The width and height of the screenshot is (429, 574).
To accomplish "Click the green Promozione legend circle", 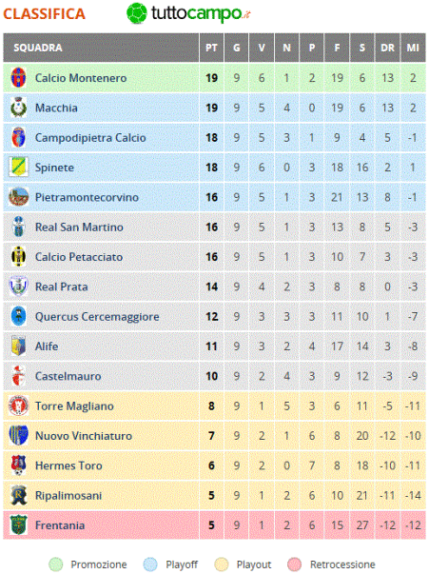I will click(x=55, y=564).
